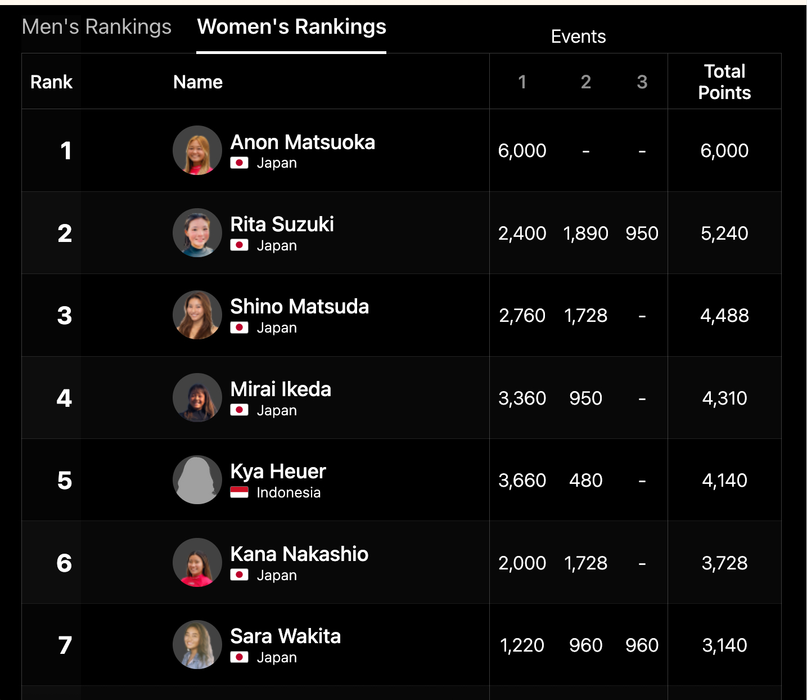Click Kya Heuer's placeholder silhouette avatar
This screenshot has height=700, width=807.
coord(197,480)
